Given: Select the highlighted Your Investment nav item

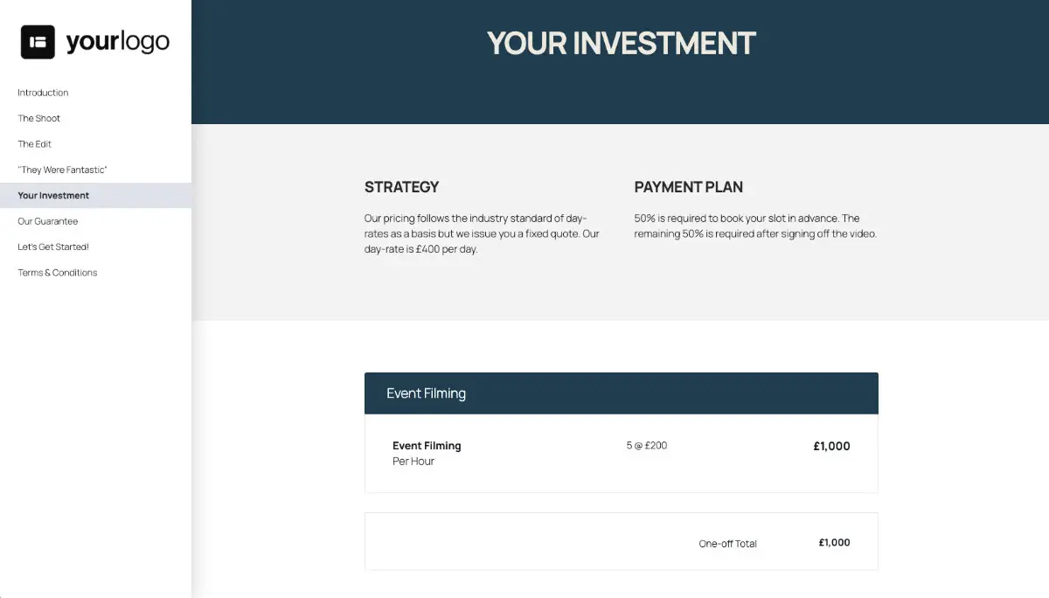Looking at the screenshot, I should [x=53, y=195].
